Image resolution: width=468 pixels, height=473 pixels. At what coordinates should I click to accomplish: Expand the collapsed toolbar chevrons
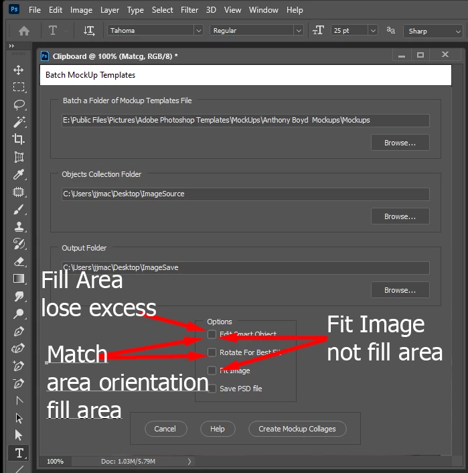tap(11, 46)
